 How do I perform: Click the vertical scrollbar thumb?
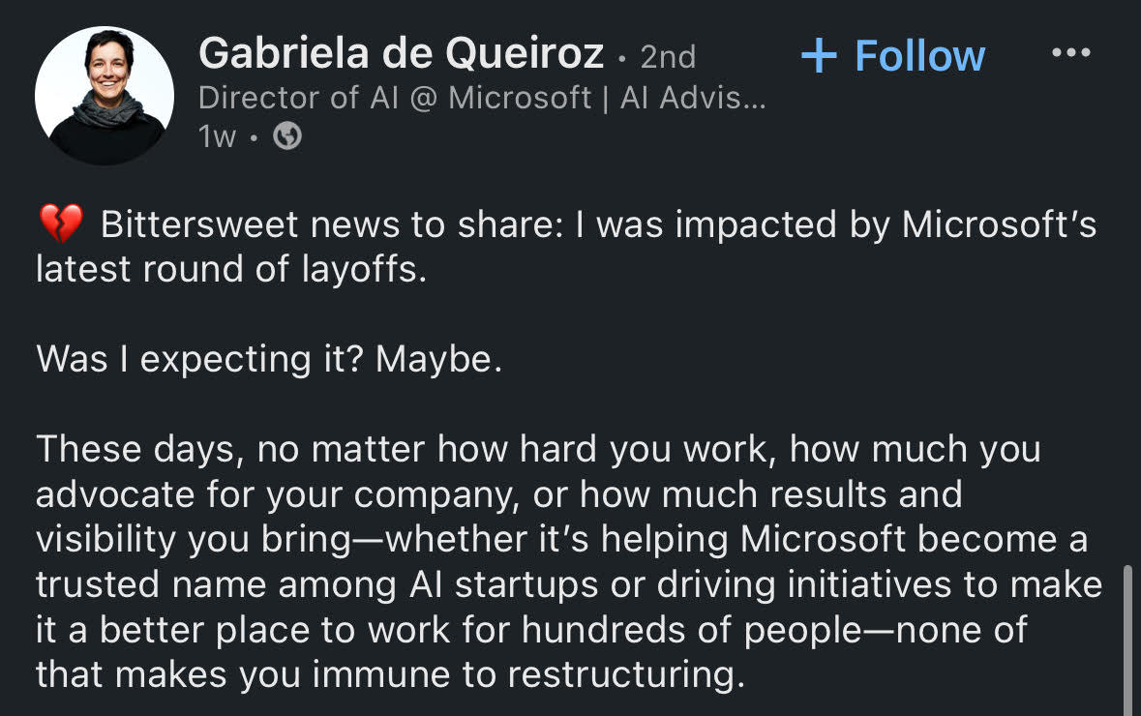pos(1127,639)
